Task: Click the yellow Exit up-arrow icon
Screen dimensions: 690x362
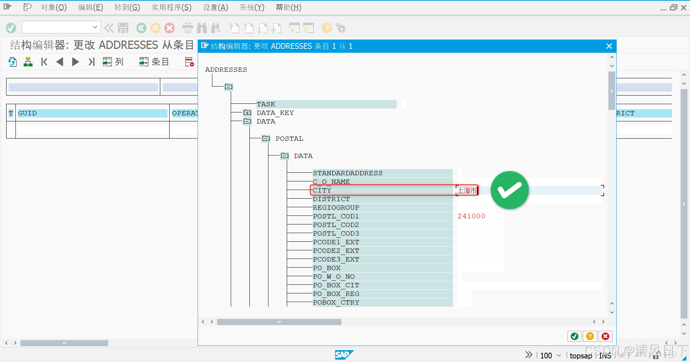Action: (155, 28)
